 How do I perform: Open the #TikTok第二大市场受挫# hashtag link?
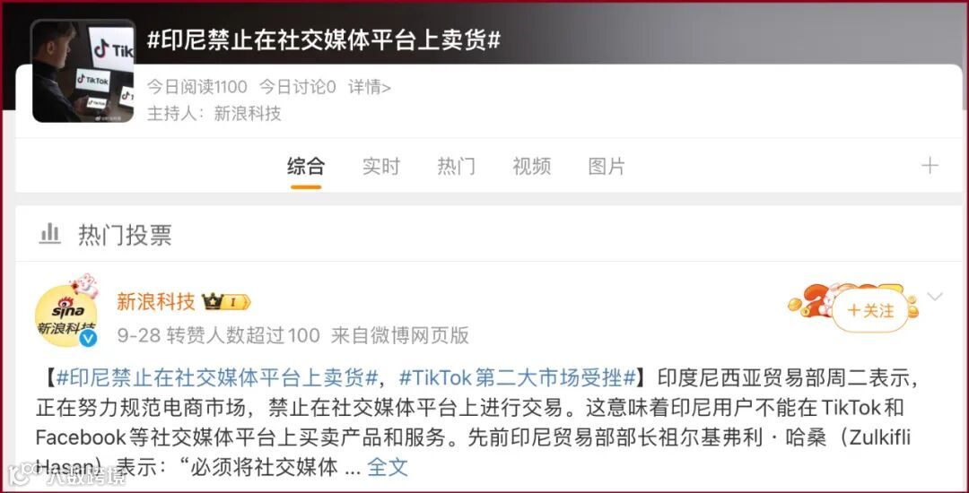click(518, 377)
